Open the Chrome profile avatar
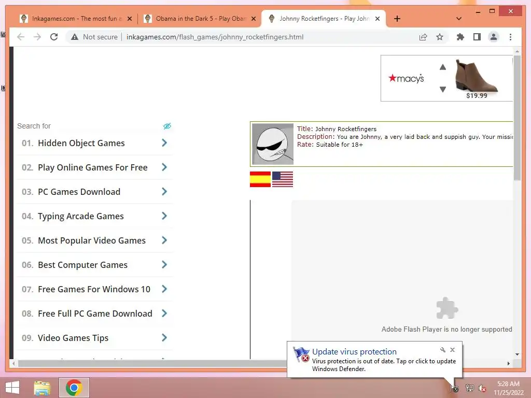 pyautogui.click(x=494, y=37)
